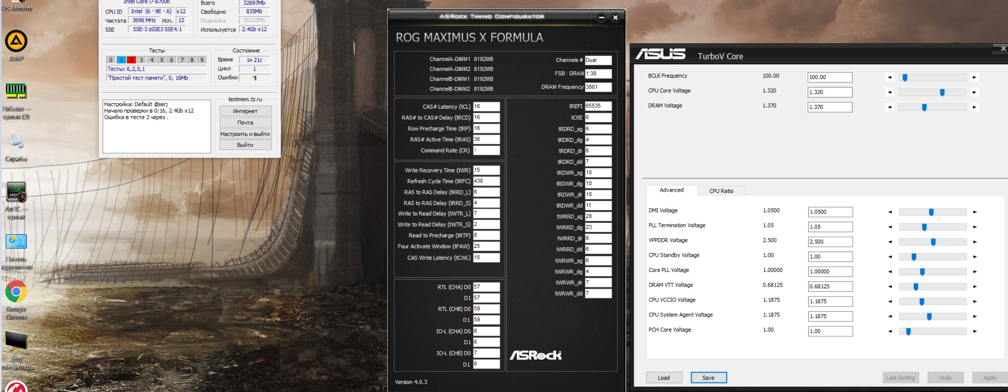Decrease BCLK Frequency with left arrow
Viewport: 1008px width, 392px height.
pos(890,78)
